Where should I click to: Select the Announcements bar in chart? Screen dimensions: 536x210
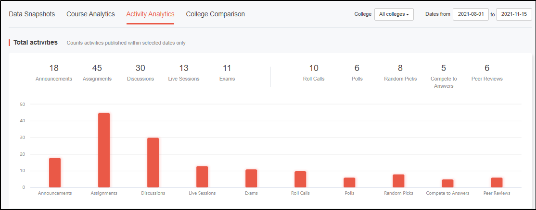coord(55,173)
